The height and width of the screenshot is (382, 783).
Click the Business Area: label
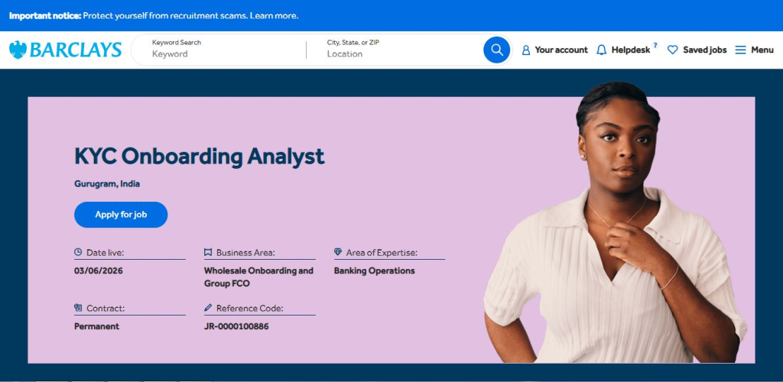pyautogui.click(x=245, y=253)
